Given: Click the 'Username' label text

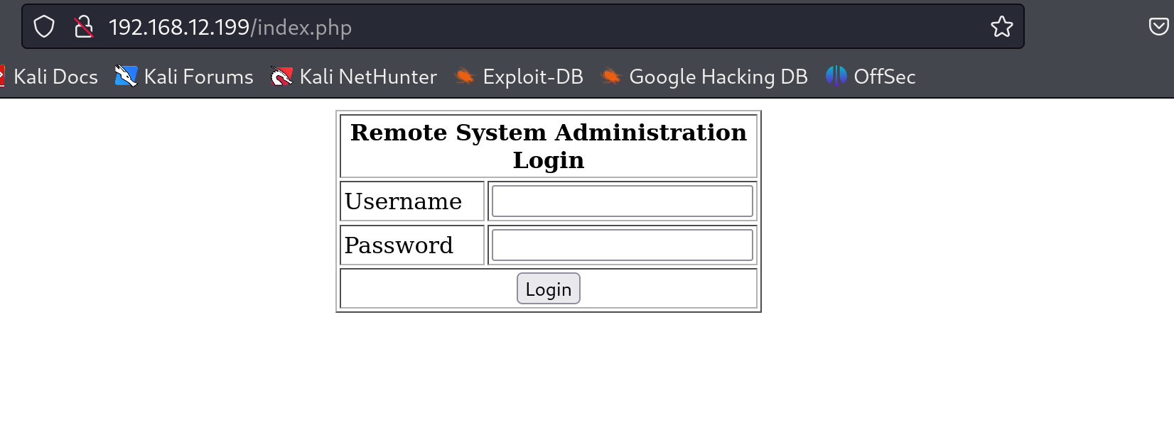Looking at the screenshot, I should coord(403,201).
